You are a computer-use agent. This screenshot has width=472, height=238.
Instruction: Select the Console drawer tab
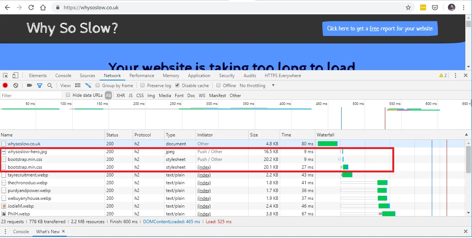(21, 232)
